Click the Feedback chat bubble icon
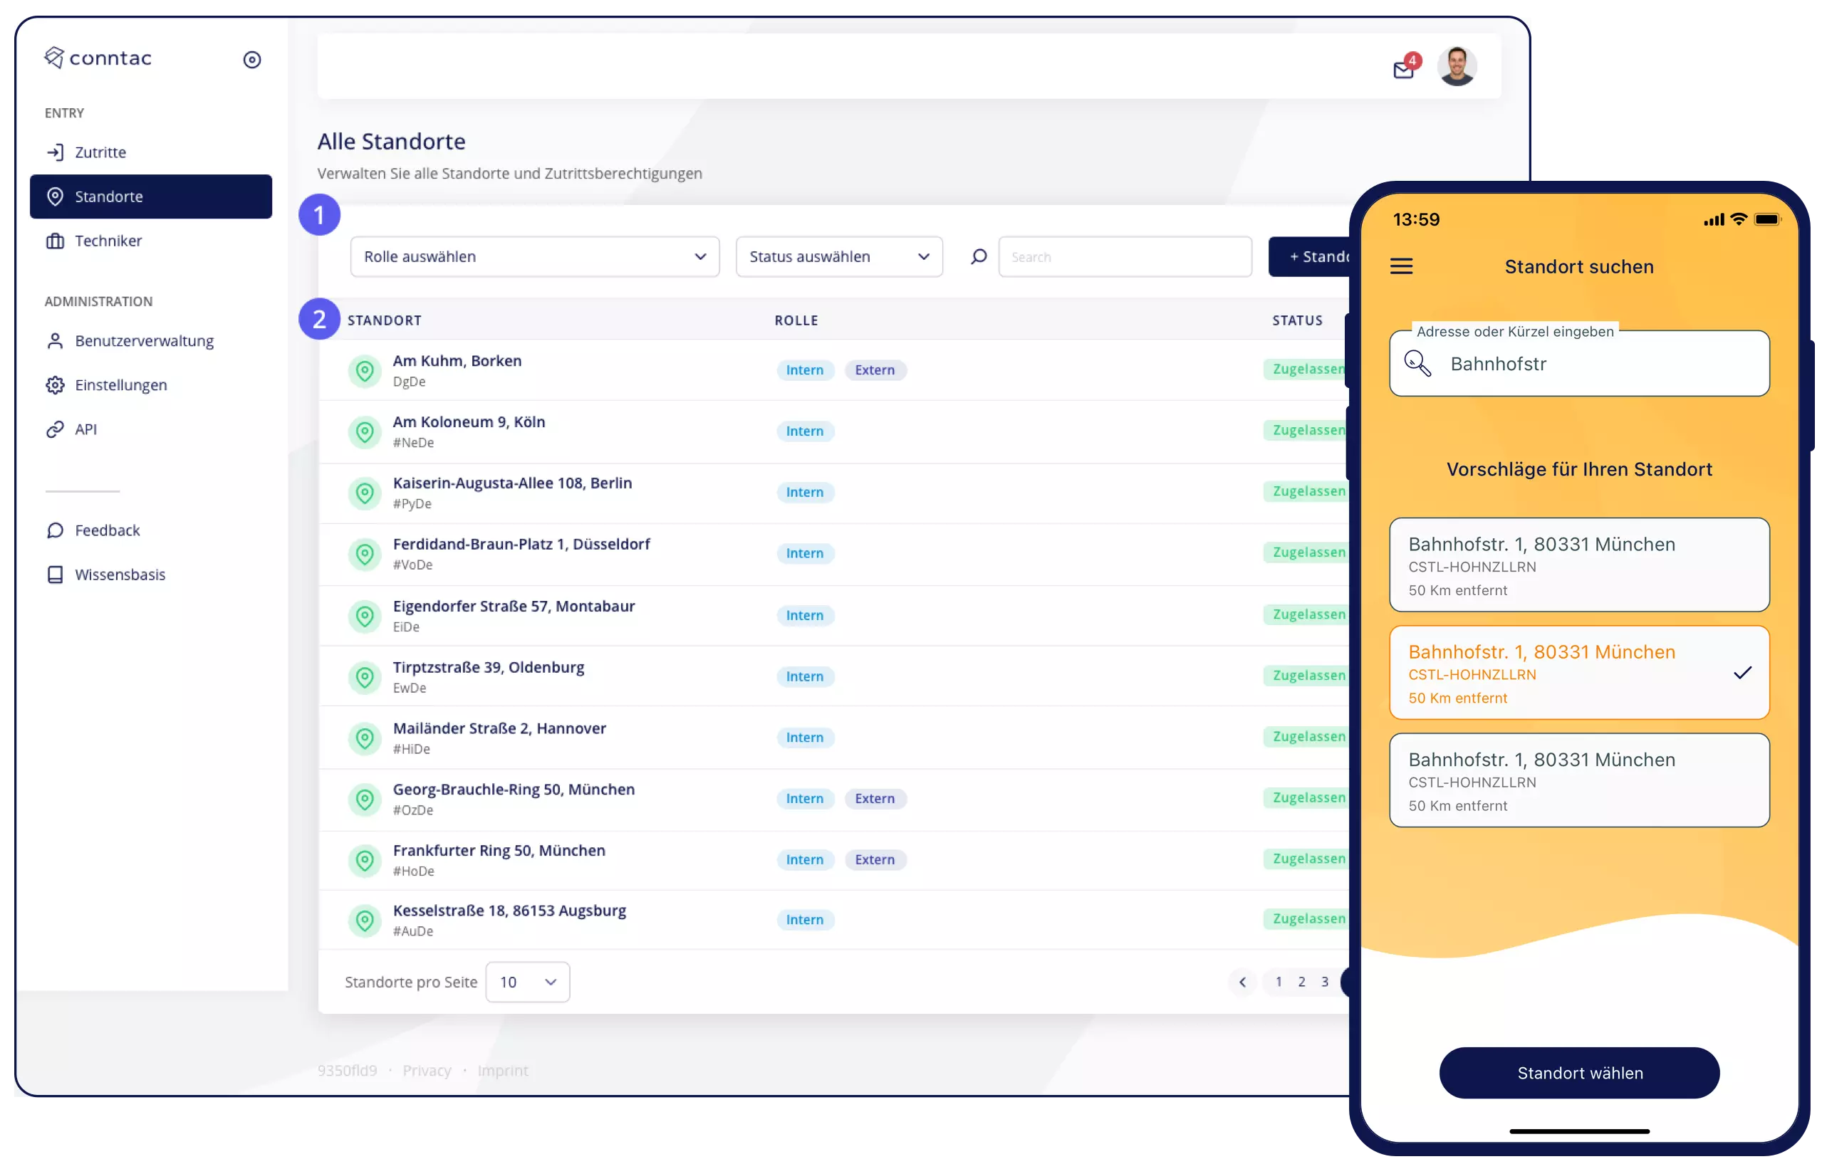This screenshot has height=1169, width=1822. 56,530
